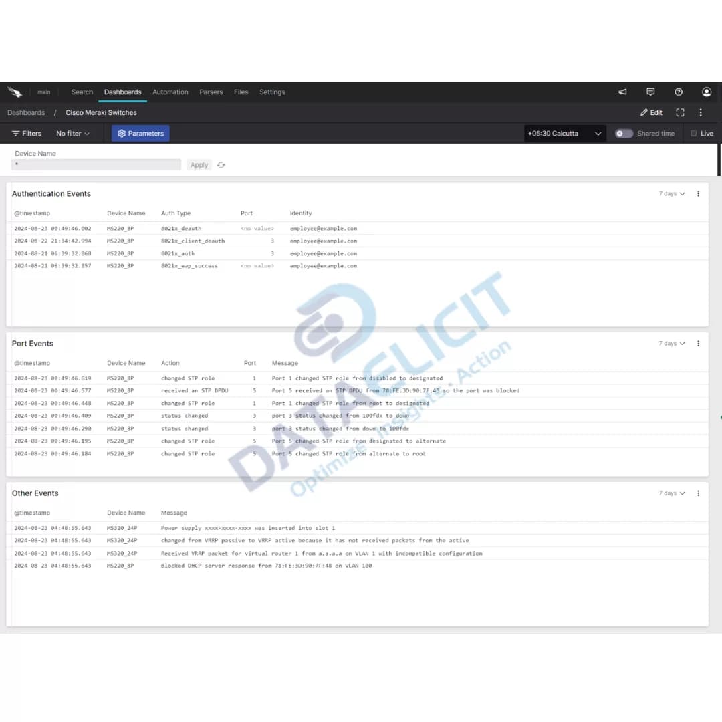Open the feedback chat icon
This screenshot has width=722, height=722.
pos(650,92)
